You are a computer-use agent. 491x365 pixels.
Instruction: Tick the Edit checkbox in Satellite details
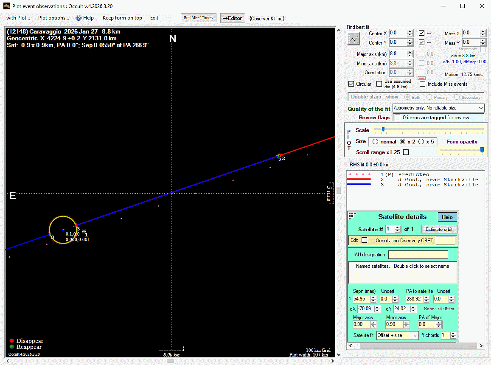coord(364,240)
